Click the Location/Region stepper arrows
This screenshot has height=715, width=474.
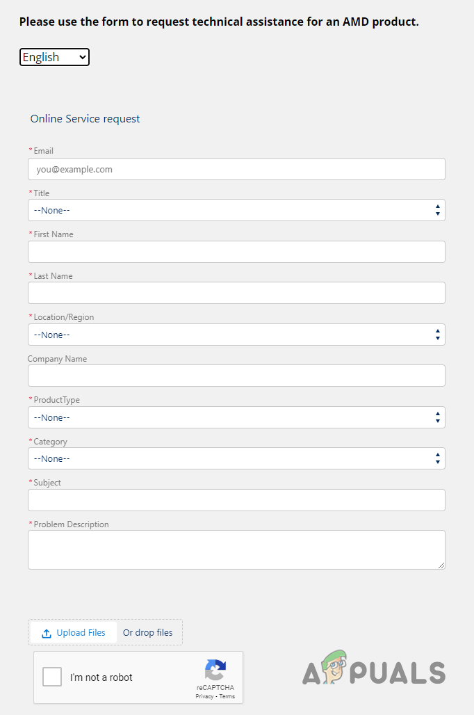437,335
